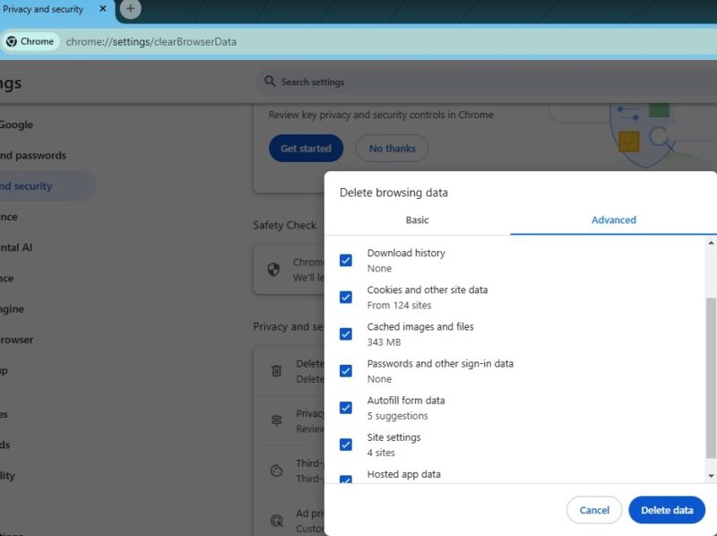The width and height of the screenshot is (717, 536).
Task: Dismiss the dialog with the Cancel button
Action: [x=594, y=509]
